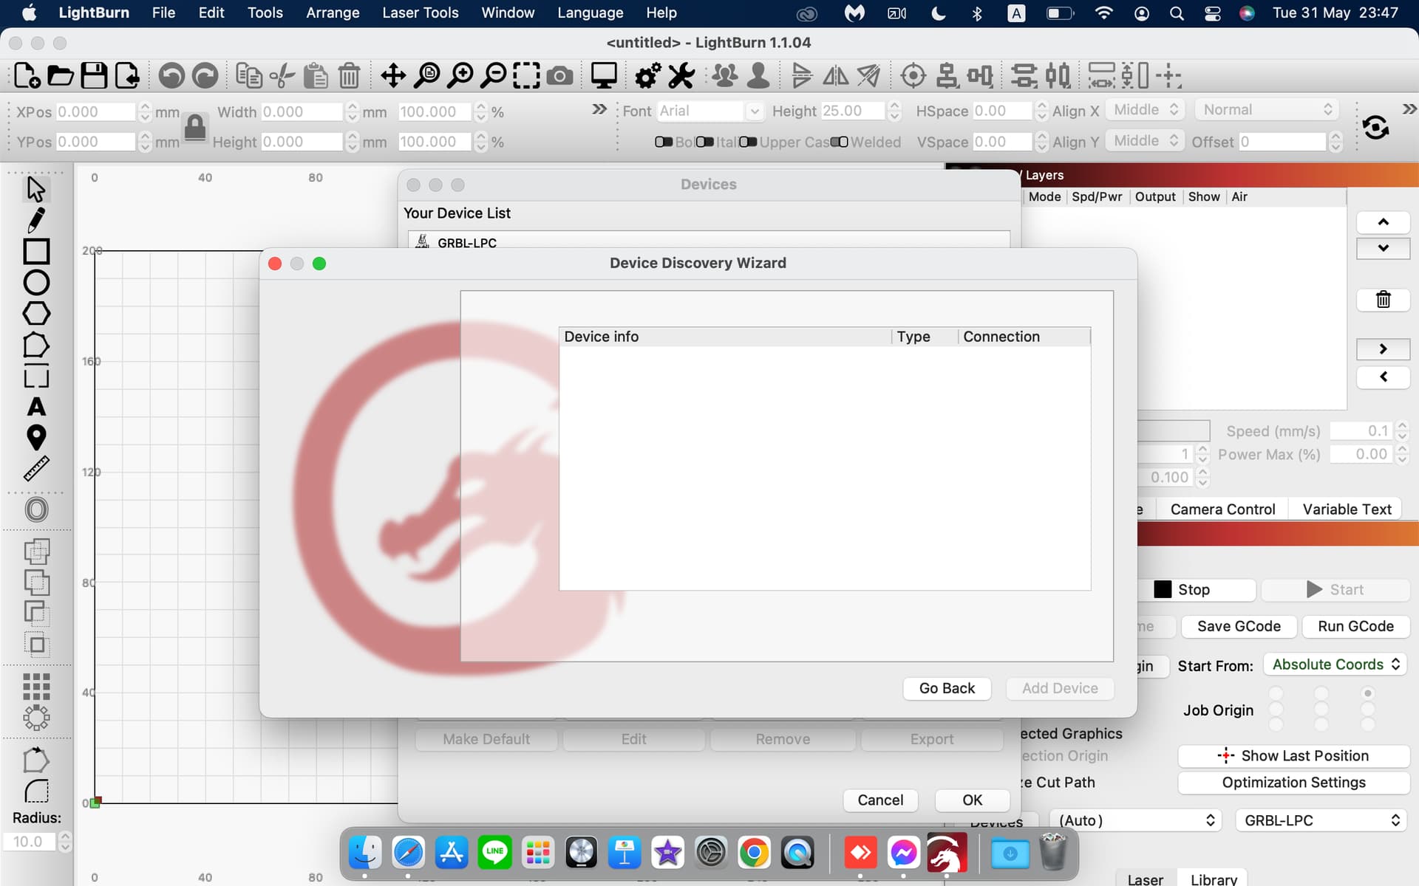Screen dimensions: 1419x886
Task: Toggle the Bold text switch
Action: [x=663, y=142]
